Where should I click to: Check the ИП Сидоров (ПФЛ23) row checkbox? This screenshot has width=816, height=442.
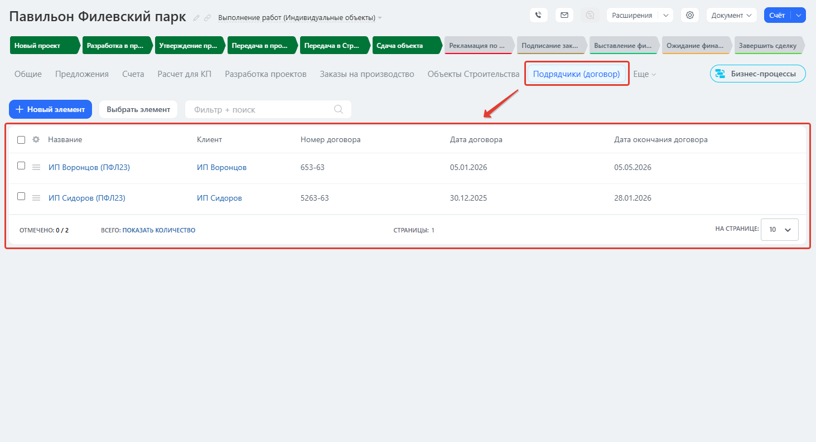(21, 196)
